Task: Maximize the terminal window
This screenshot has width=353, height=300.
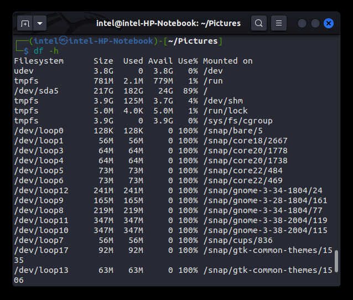Action: 315,23
